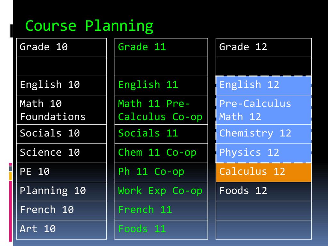Select the Art 10 cell
The image size is (328, 246).
pos(61,230)
